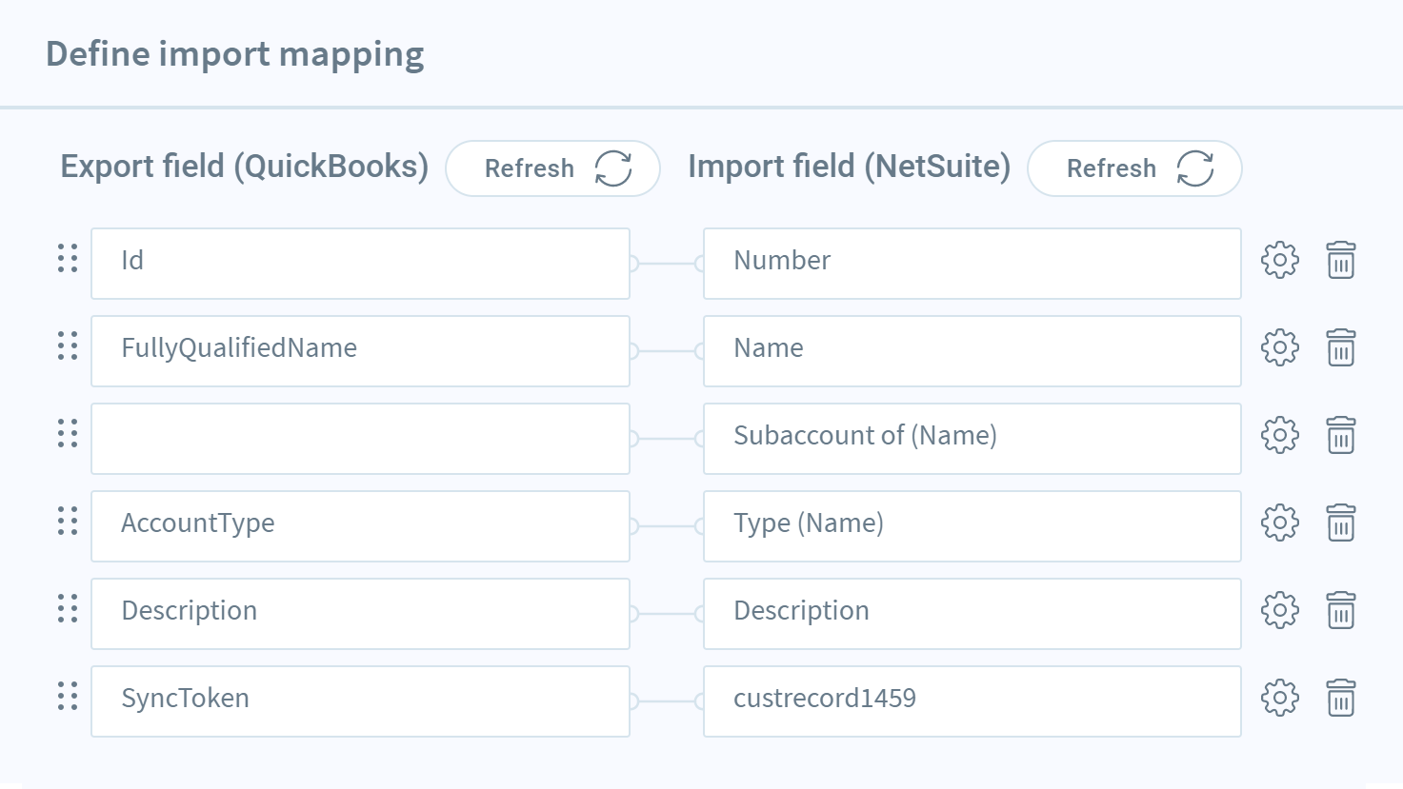Click drag handle of the Description row

pyautogui.click(x=68, y=608)
